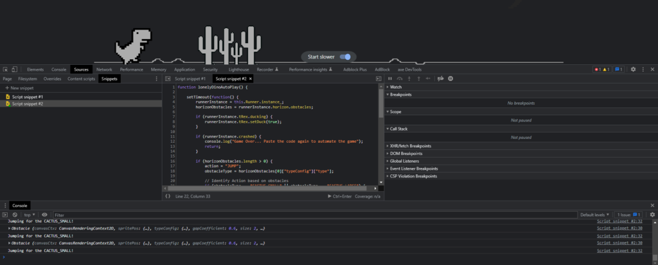Click the Memory panel tab
The width and height of the screenshot is (658, 265).
(159, 69)
